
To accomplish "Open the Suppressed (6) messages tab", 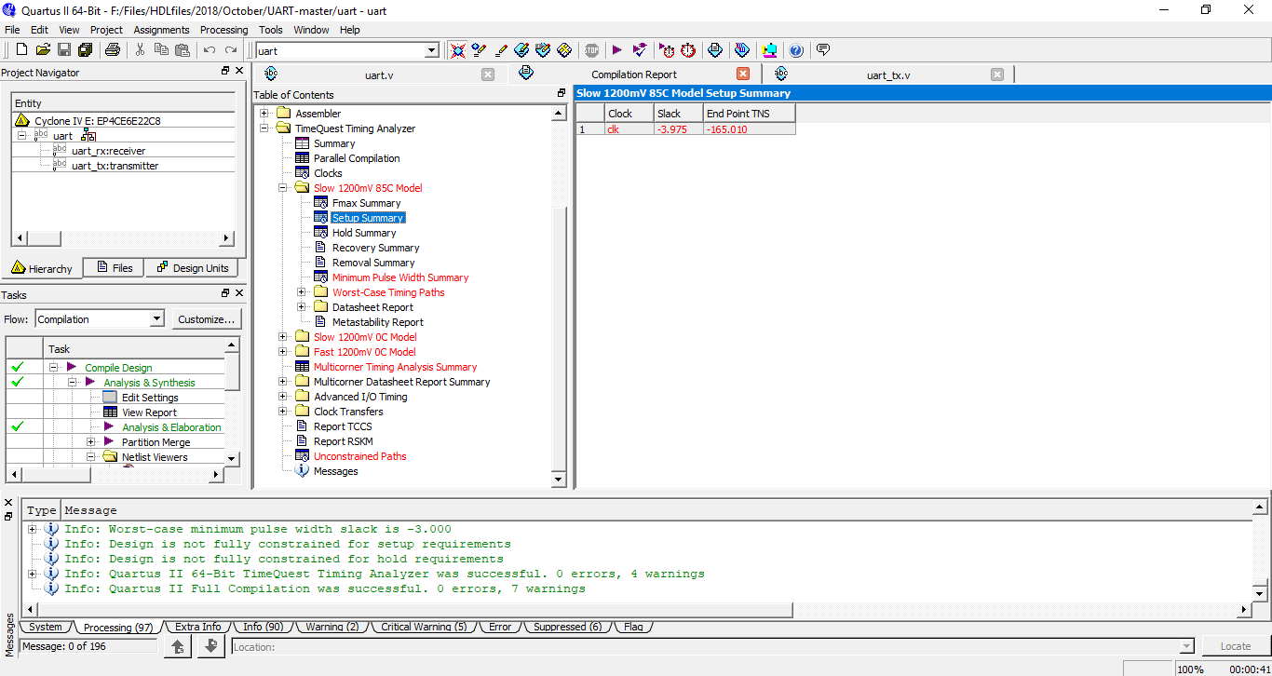I will (x=567, y=627).
